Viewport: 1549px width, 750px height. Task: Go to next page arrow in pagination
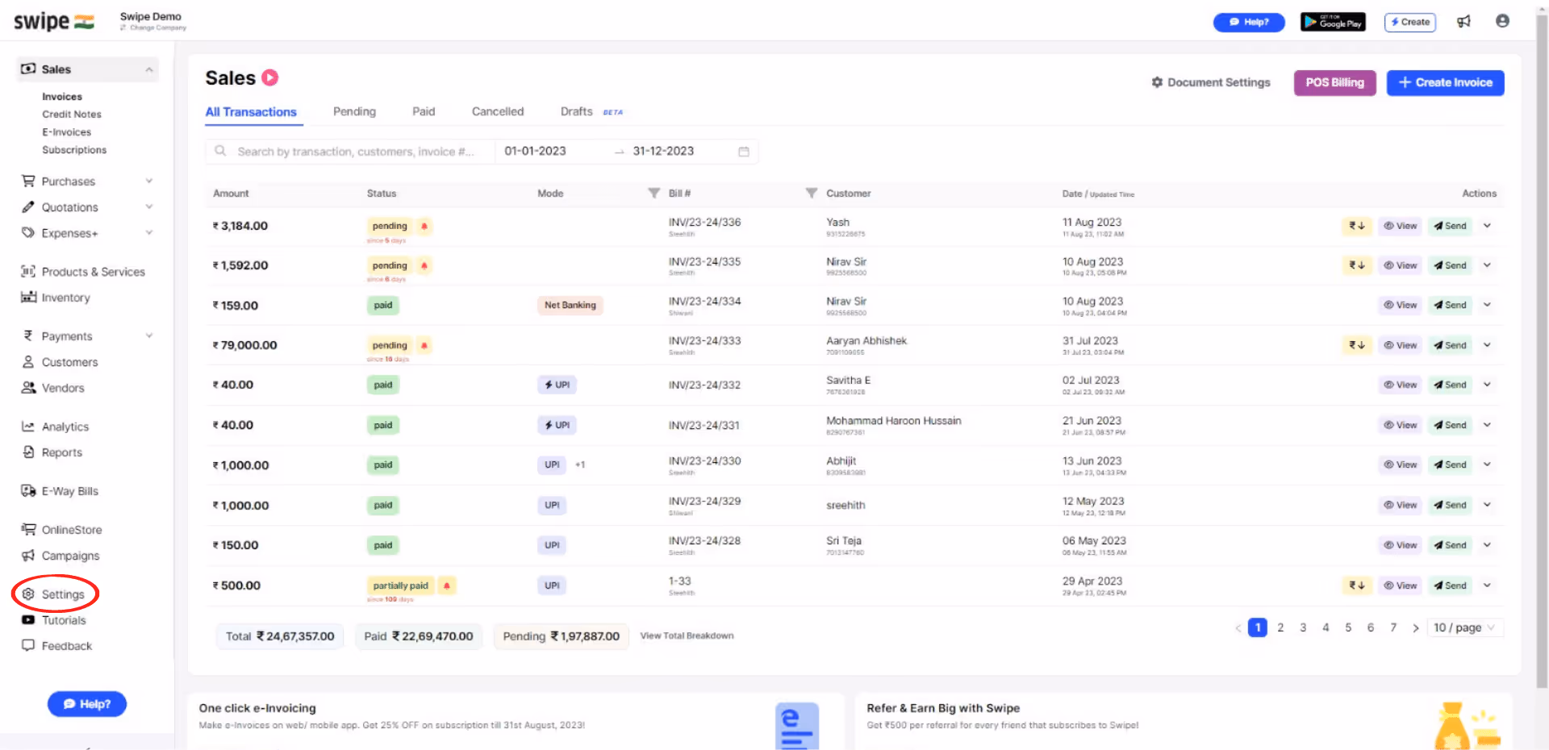click(x=1416, y=627)
